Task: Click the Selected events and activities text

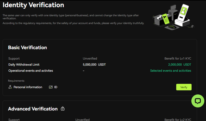Action: (x=171, y=71)
